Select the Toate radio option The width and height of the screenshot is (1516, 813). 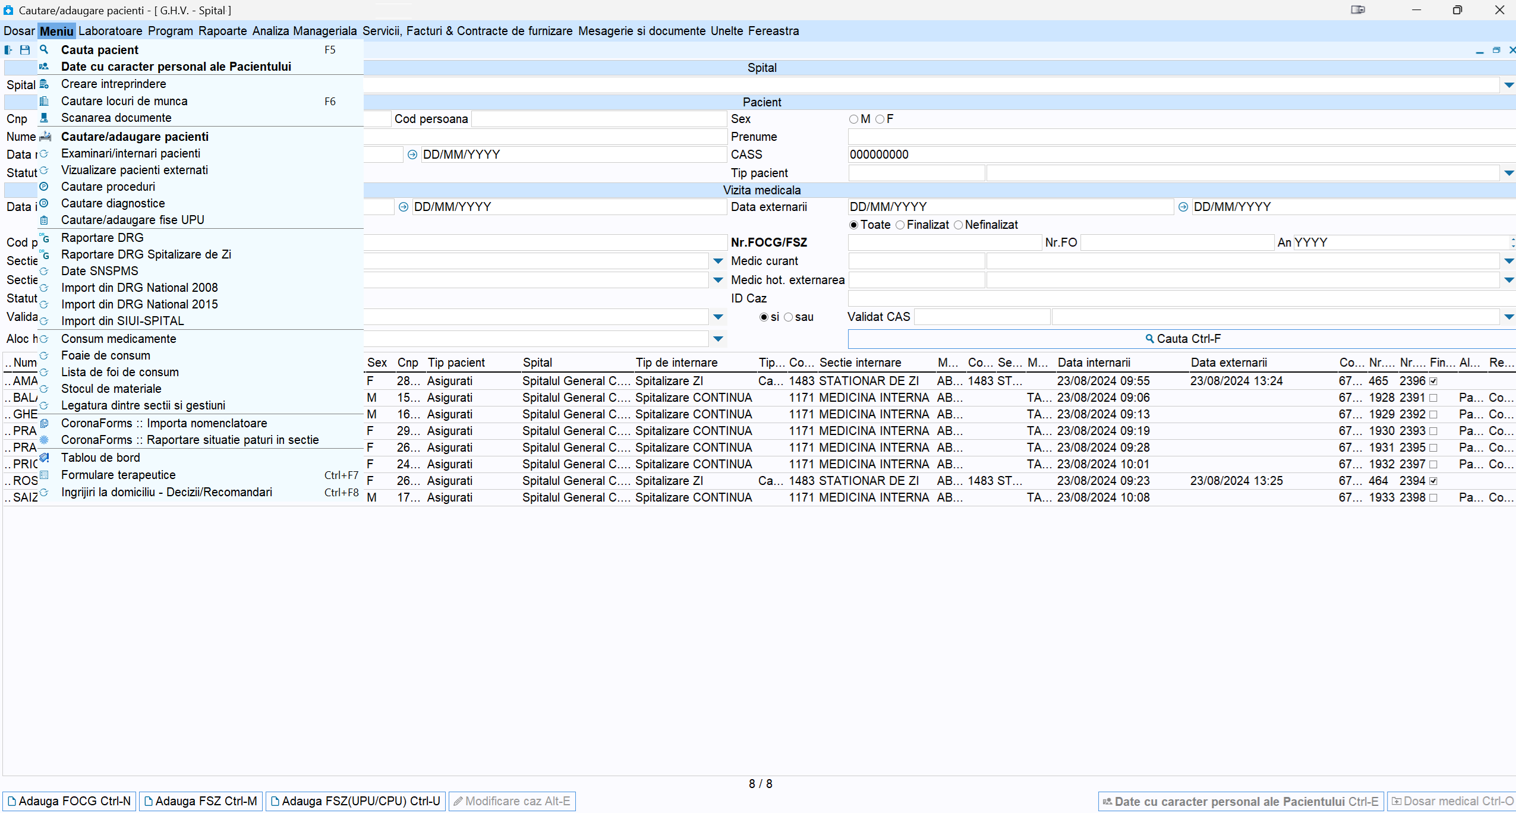[854, 225]
